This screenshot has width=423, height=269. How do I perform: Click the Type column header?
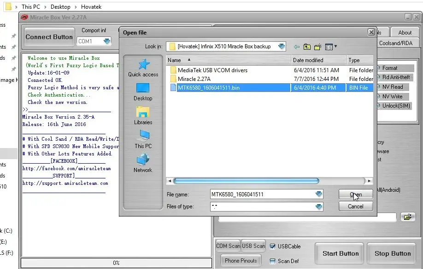click(x=360, y=60)
